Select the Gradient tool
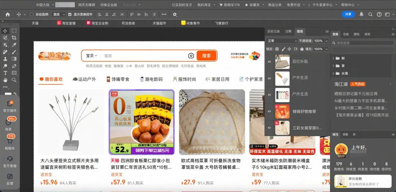This screenshot has width=396, height=192. pos(14,59)
